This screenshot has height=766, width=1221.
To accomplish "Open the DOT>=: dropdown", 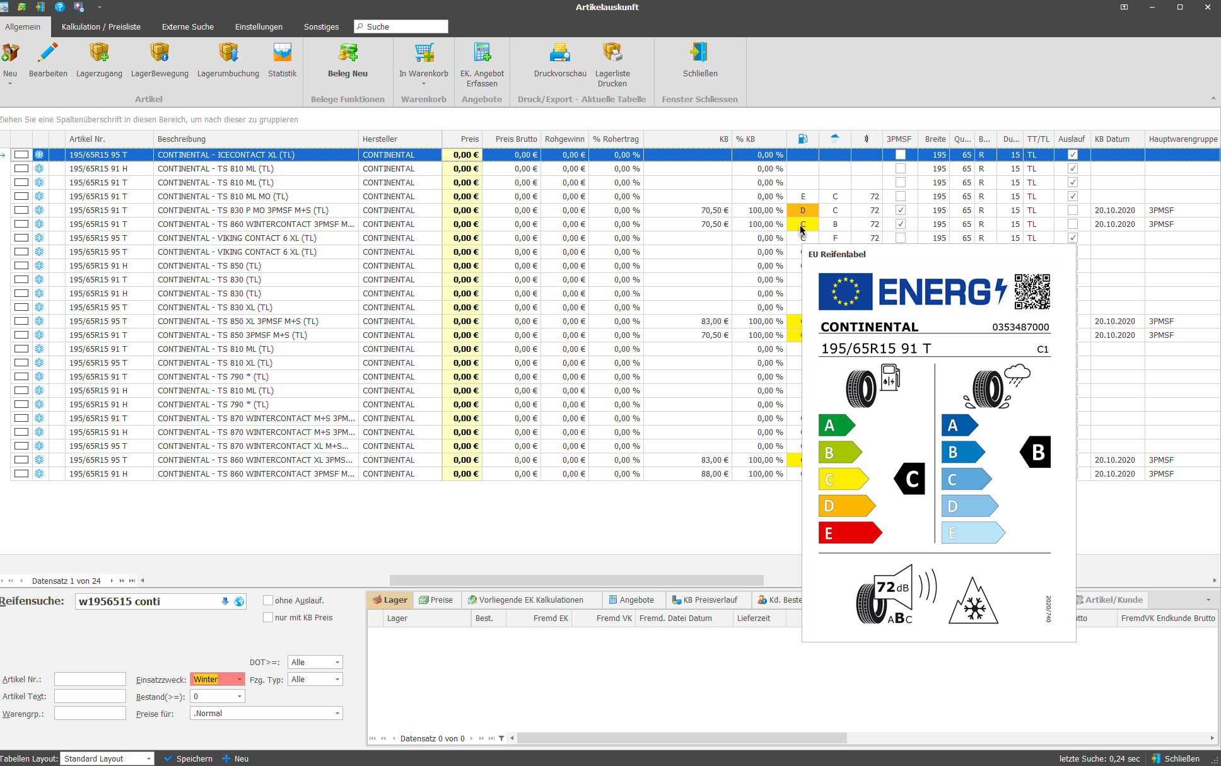I will 337,662.
